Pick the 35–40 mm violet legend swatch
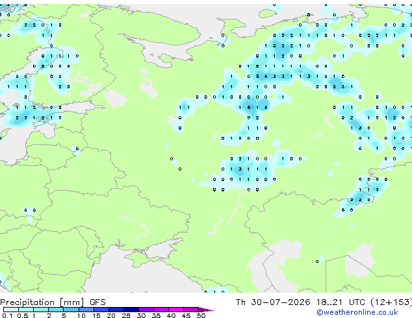 point(161,310)
